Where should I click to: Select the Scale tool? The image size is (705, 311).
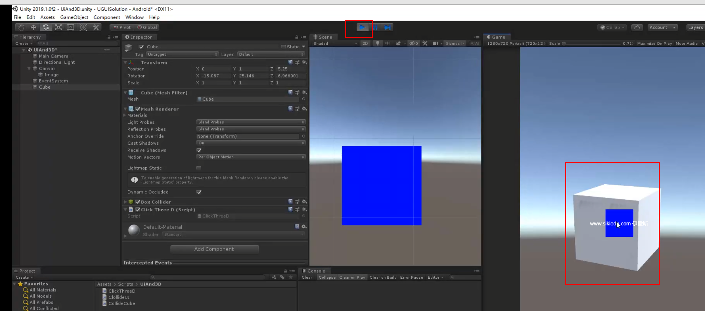[x=58, y=27]
